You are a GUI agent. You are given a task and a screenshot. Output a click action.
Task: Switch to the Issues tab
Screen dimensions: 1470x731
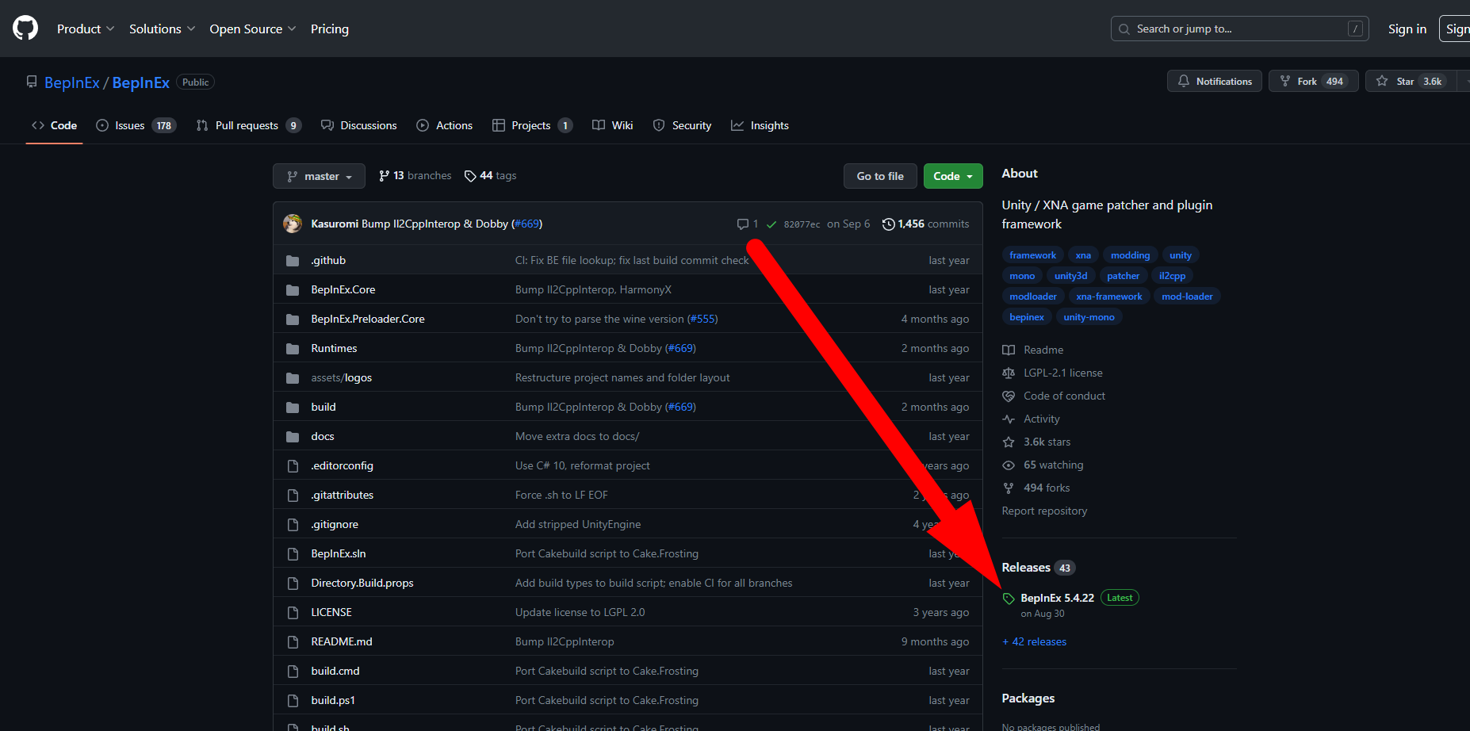tap(136, 125)
